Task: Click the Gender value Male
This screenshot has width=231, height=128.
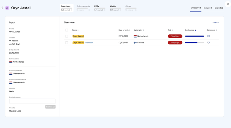Action: [x=11, y=92]
